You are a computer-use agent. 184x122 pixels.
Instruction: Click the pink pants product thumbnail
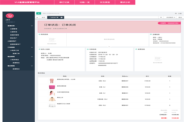point(52,81)
